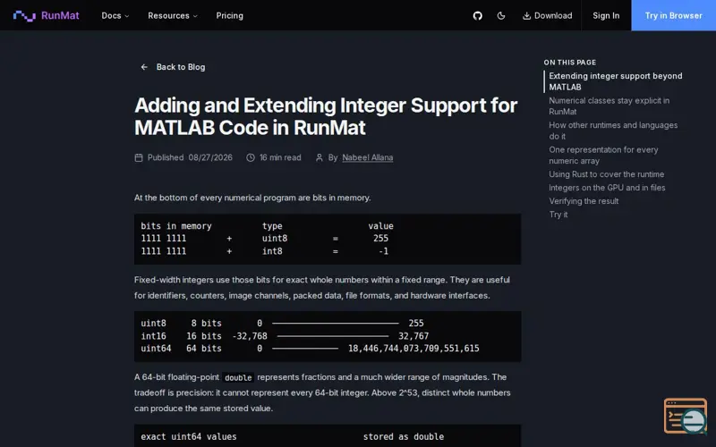This screenshot has height=447, width=716.
Task: Click the 'double' inline code text
Action: pyautogui.click(x=238, y=377)
